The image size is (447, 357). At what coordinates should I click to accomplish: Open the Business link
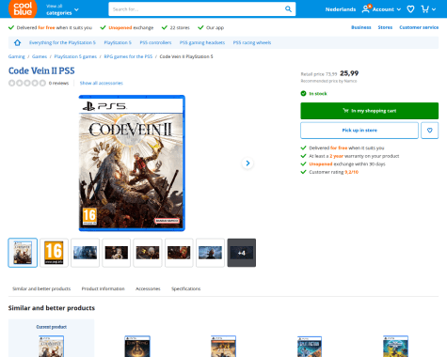[361, 27]
